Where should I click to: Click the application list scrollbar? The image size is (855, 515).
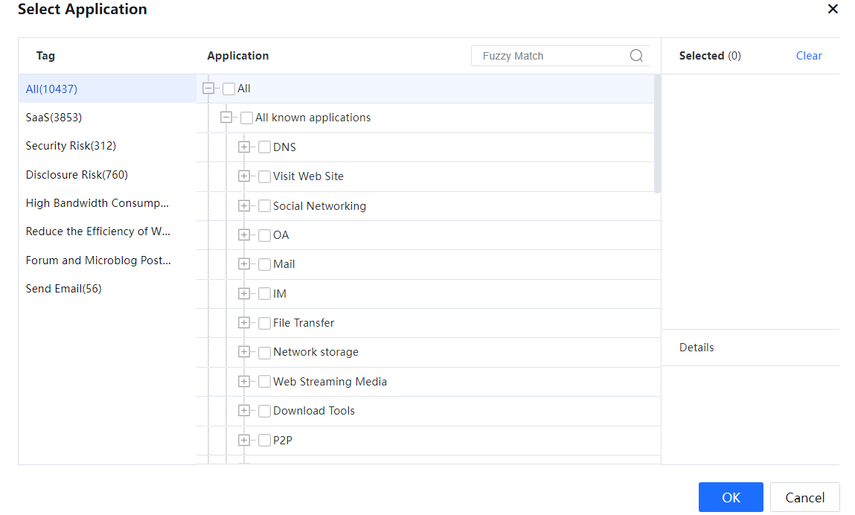(x=656, y=134)
